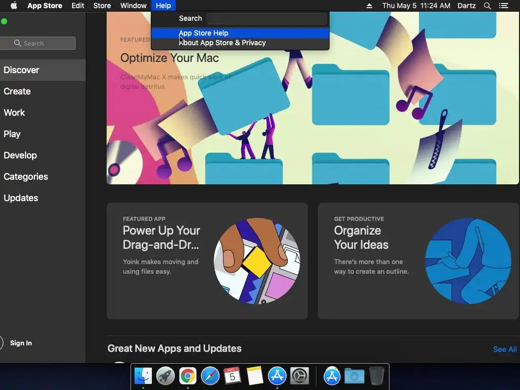Viewport: 520px width, 390px height.
Task: Select About App Store & Privacy
Action: point(240,43)
